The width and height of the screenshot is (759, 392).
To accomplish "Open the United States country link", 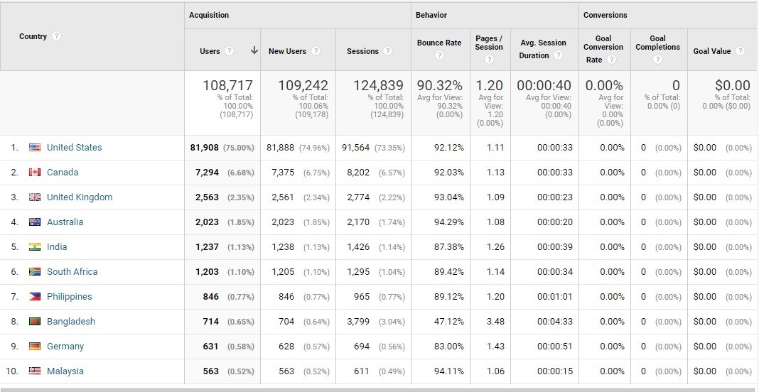I will point(74,148).
